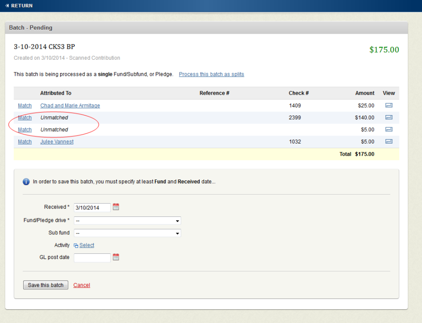This screenshot has width=422, height=323.
Task: Click the Activity Select link
Action: click(87, 245)
